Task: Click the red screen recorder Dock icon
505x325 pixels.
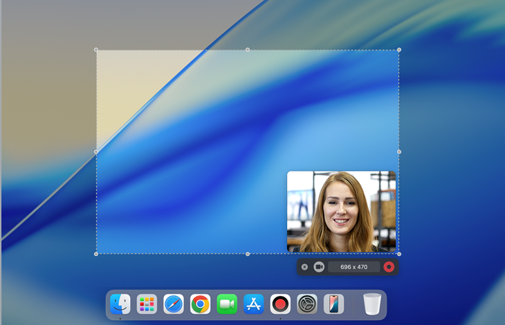Action: click(280, 304)
